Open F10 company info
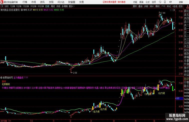The height and width of the screenshot is (122, 189). click(x=163, y=6)
